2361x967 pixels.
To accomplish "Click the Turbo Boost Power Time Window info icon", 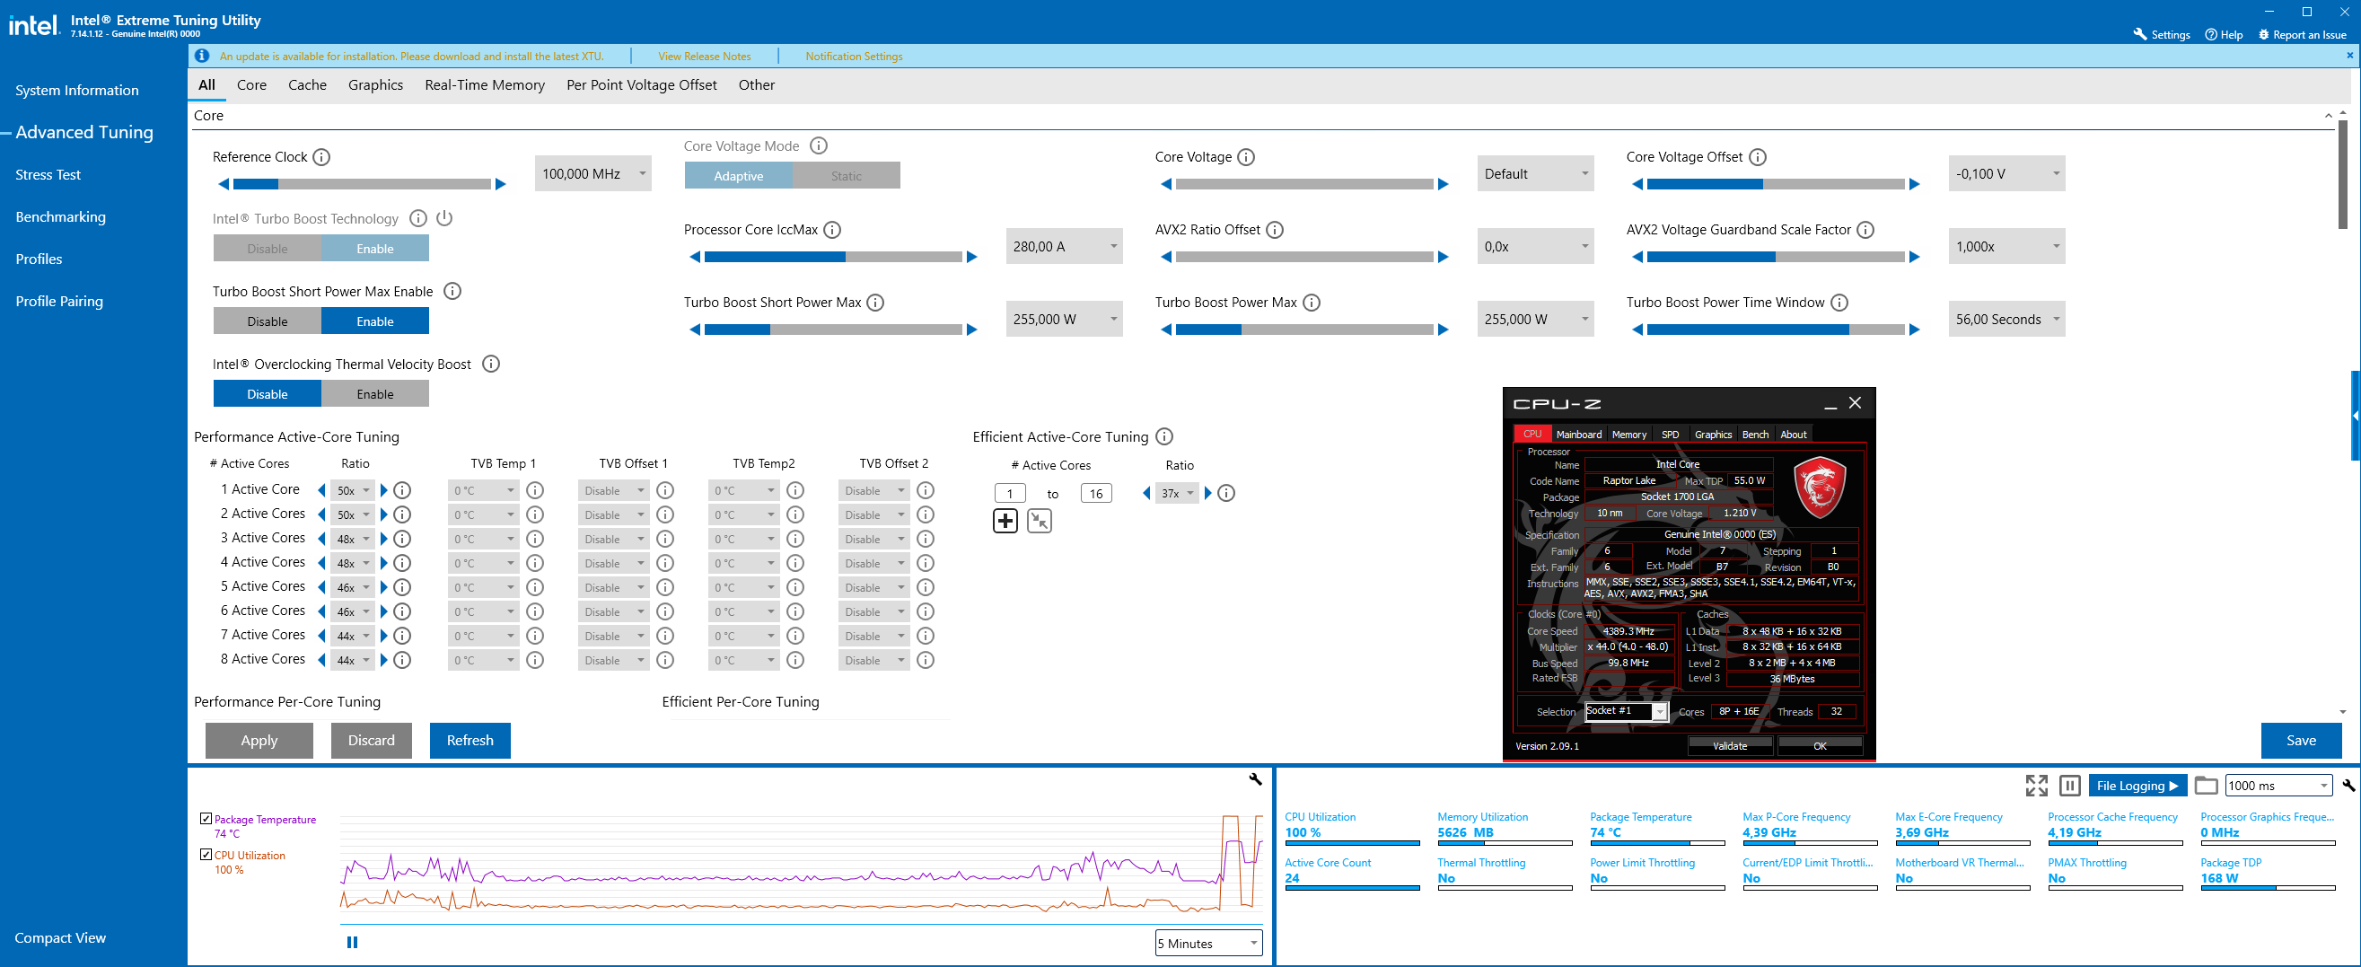I will point(1839,303).
